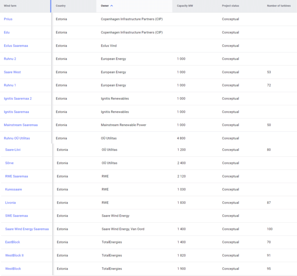The width and height of the screenshot is (297, 276).
Task: Select the TotalEnergies owner in EastBlock row
Action: pyautogui.click(x=112, y=242)
